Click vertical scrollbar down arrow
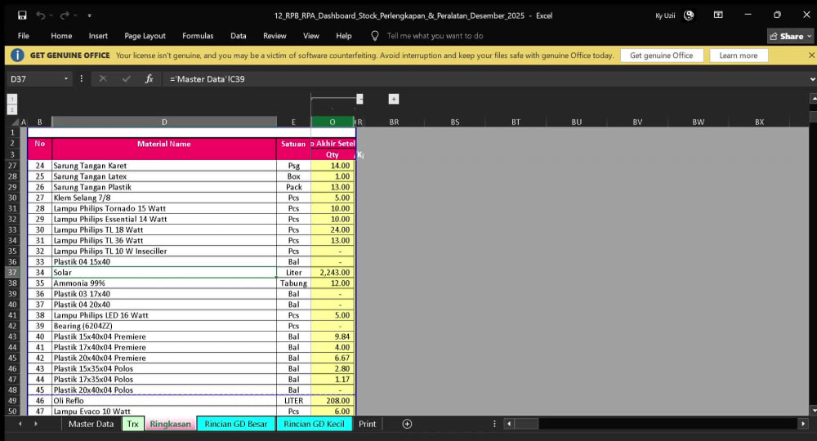Screen dimensions: 817x441 (x=813, y=410)
